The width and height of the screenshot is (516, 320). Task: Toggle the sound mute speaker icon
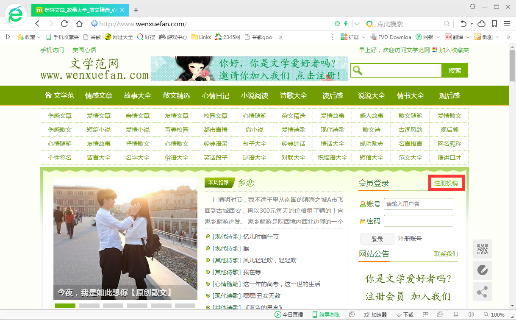click(x=470, y=314)
